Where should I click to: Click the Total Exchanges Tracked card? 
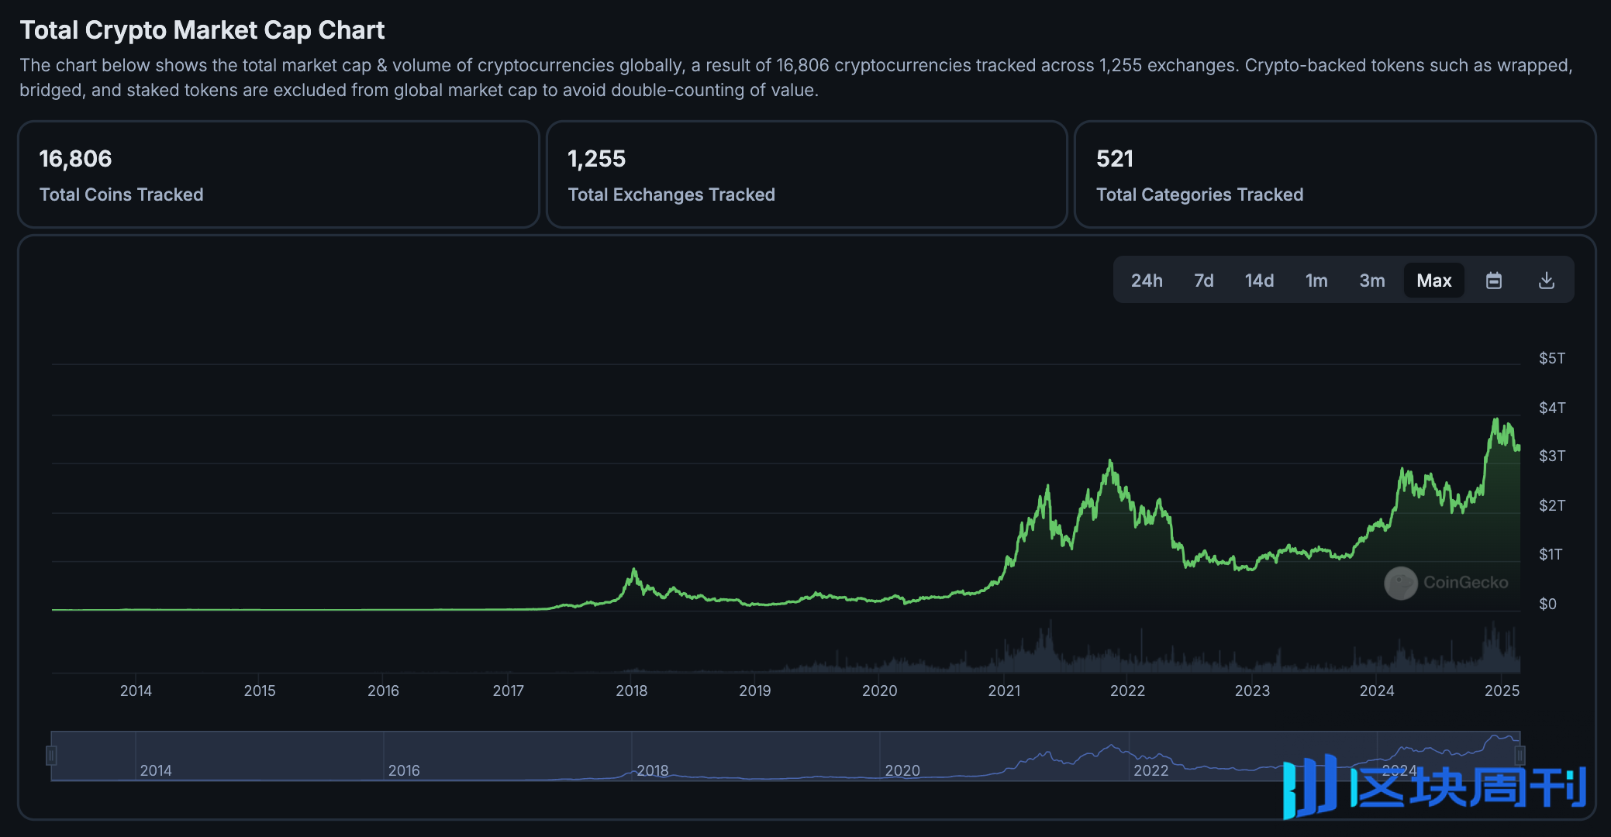[x=806, y=174]
